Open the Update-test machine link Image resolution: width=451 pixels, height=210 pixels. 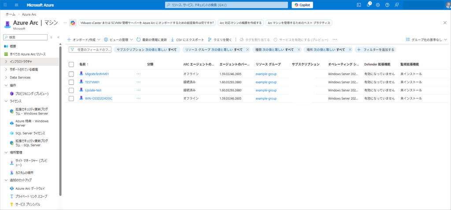[x=93, y=90]
